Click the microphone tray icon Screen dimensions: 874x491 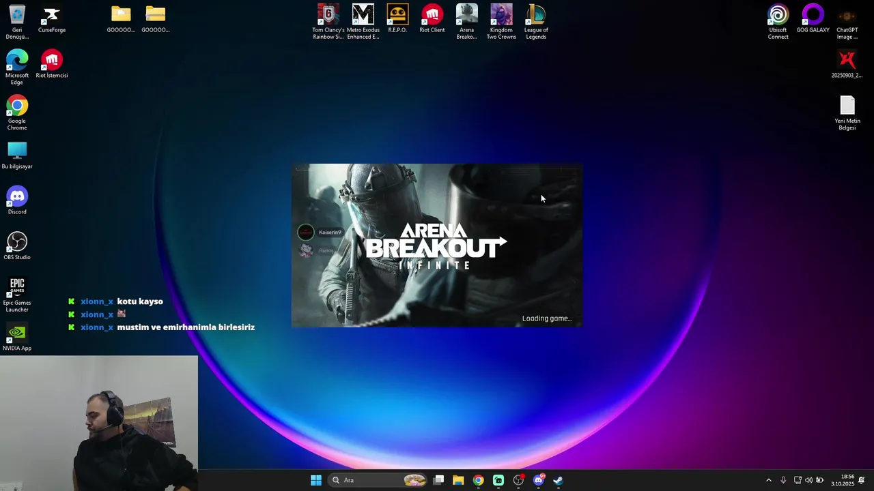[783, 480]
